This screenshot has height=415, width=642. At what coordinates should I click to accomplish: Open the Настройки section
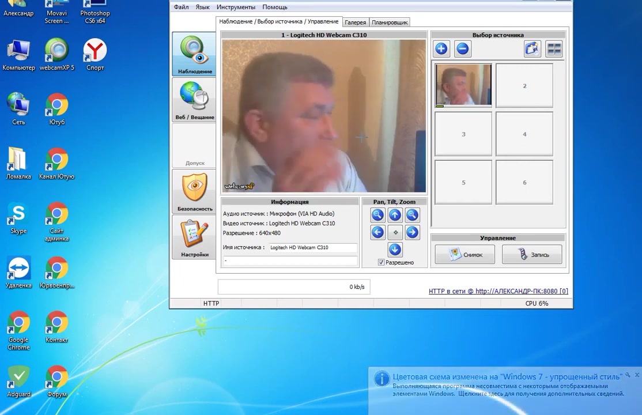pos(194,237)
